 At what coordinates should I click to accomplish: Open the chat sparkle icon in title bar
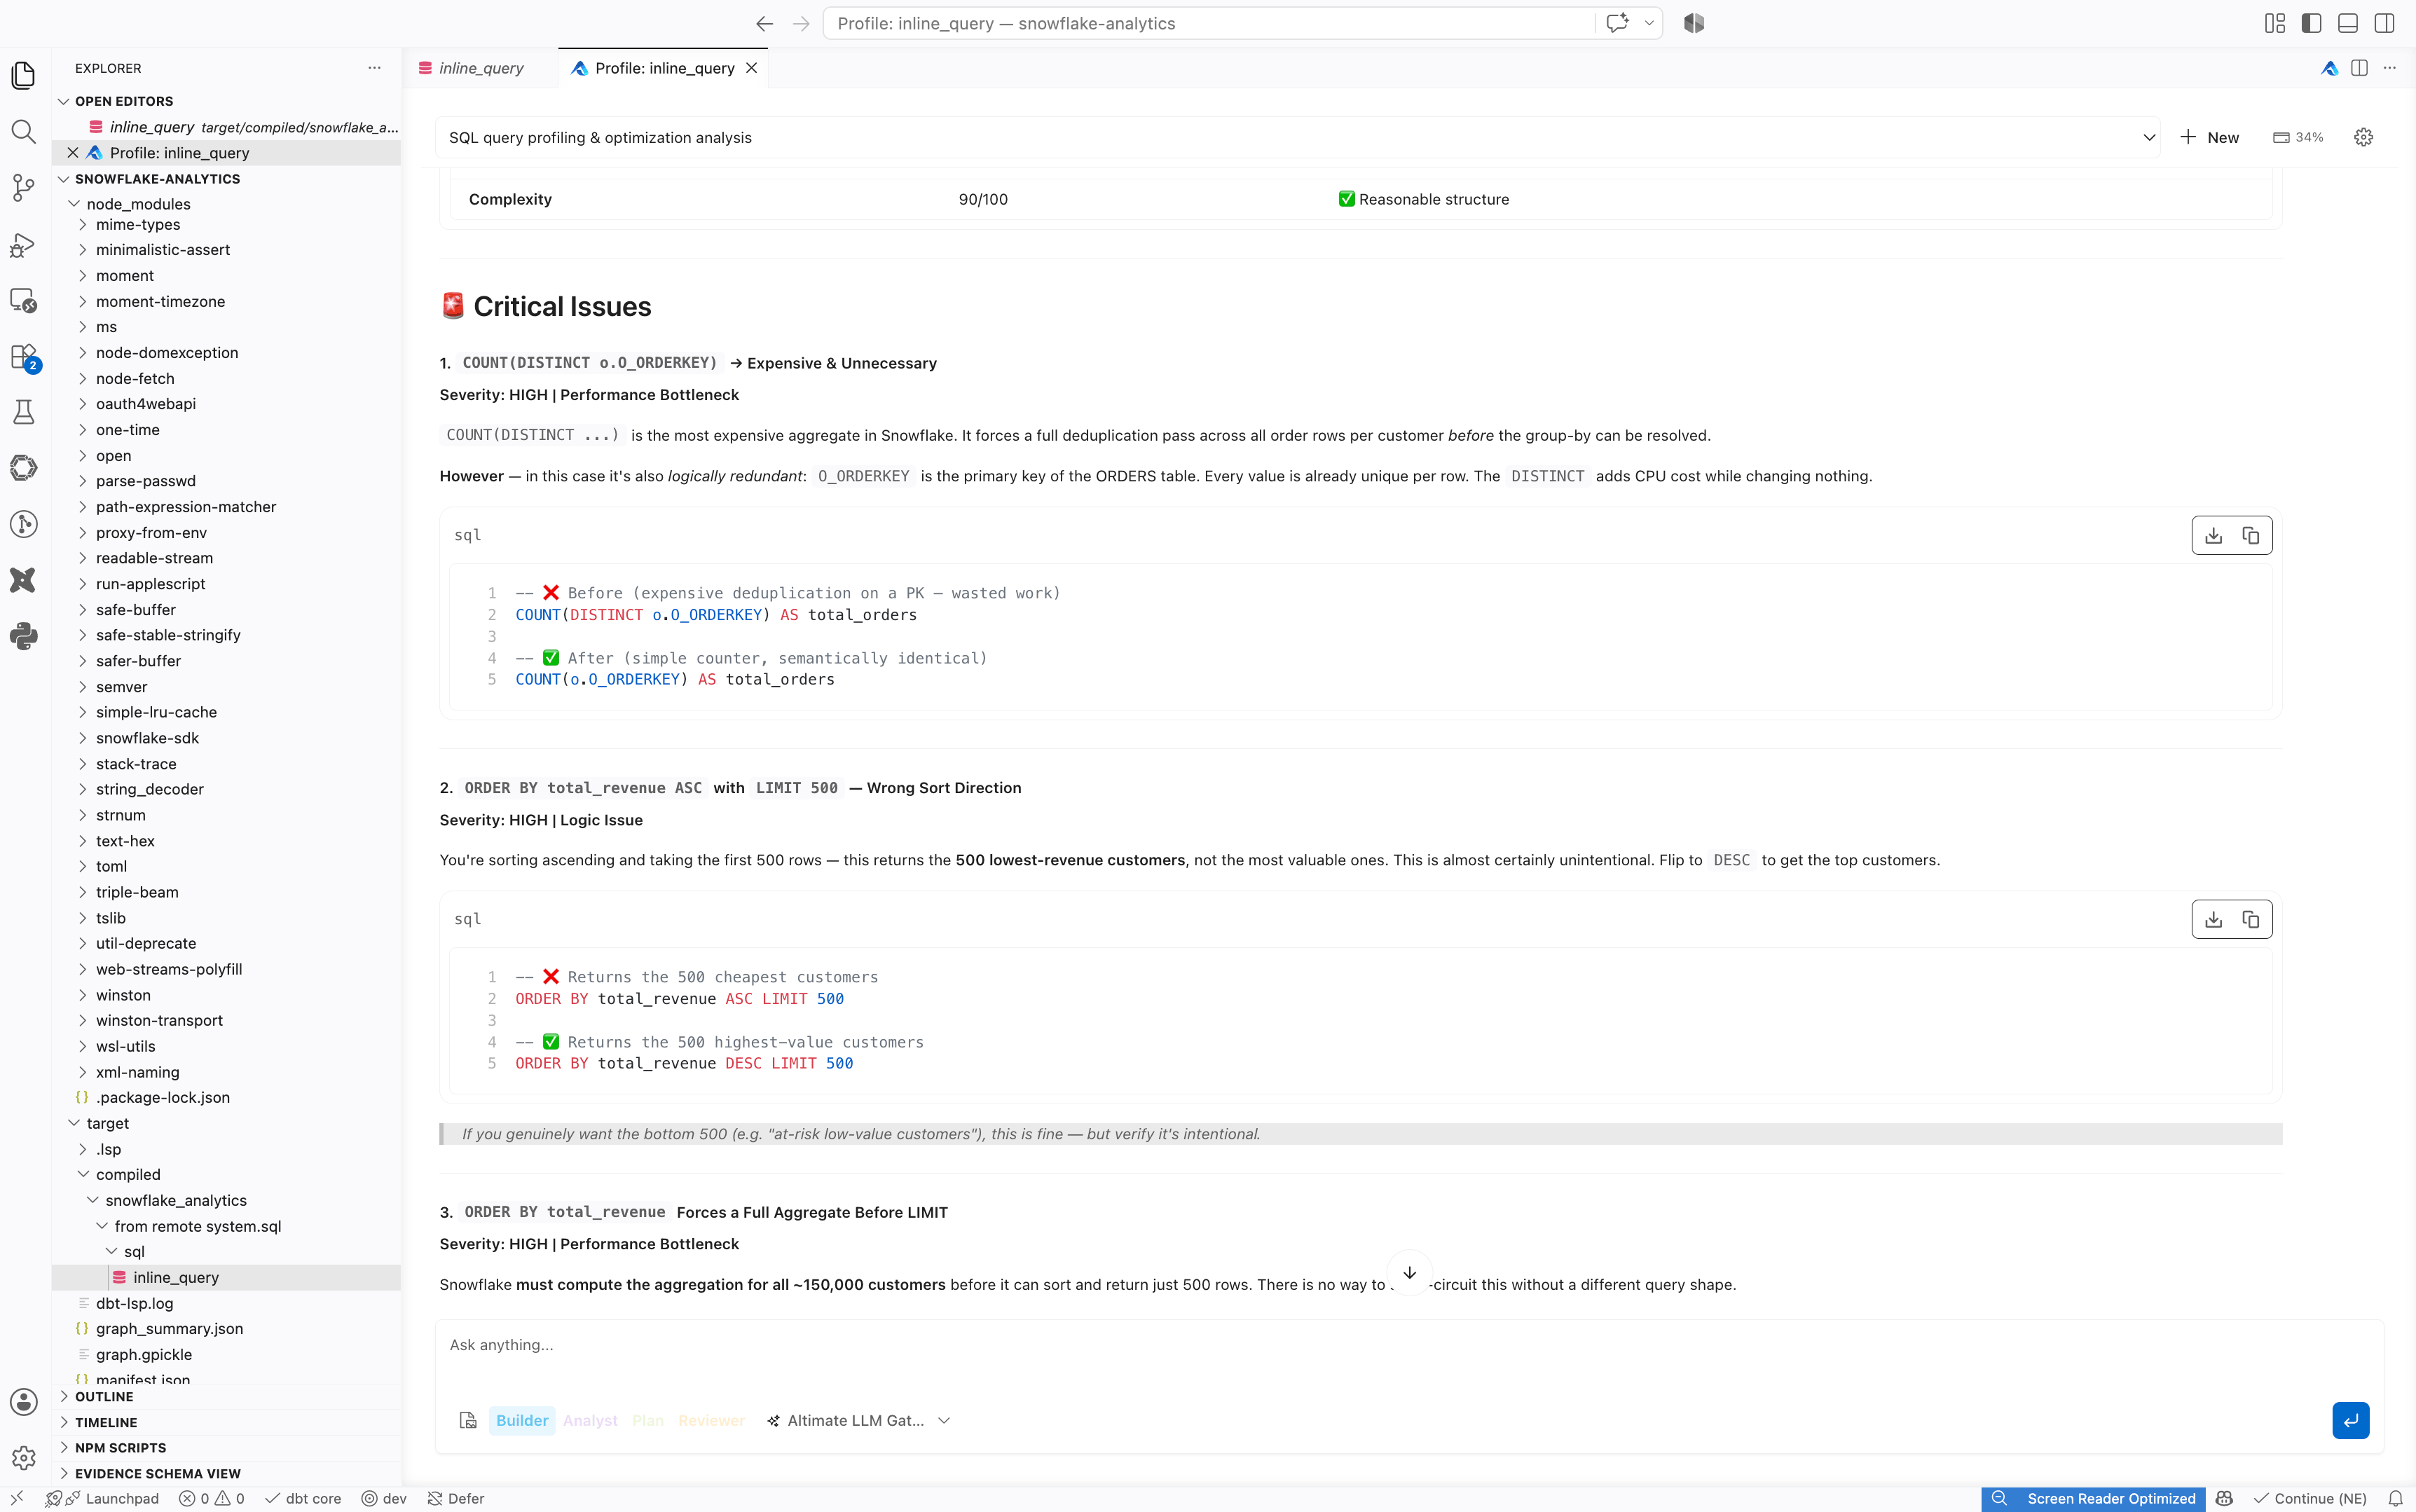[x=1617, y=23]
